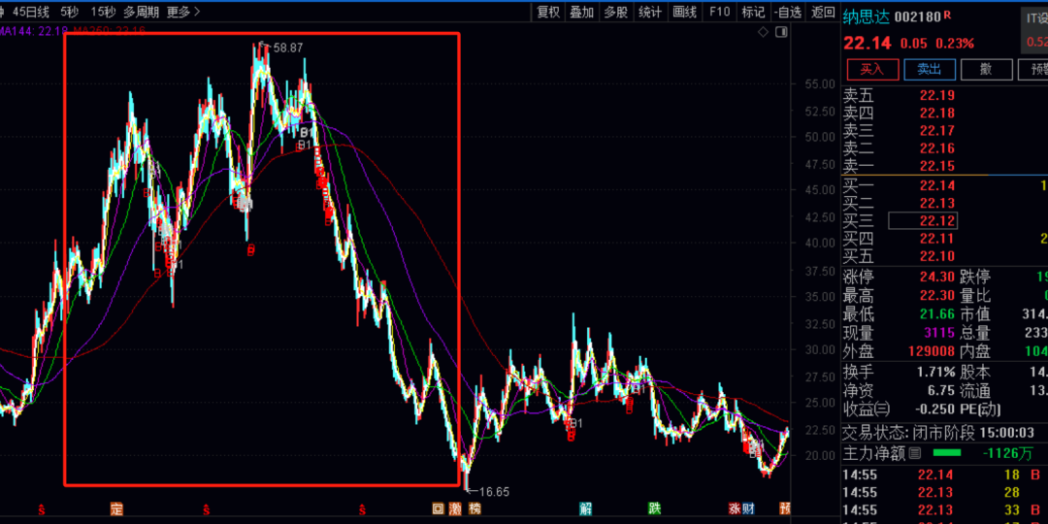Click the 解 marker icon on timeline
The image size is (1048, 524).
(x=585, y=508)
